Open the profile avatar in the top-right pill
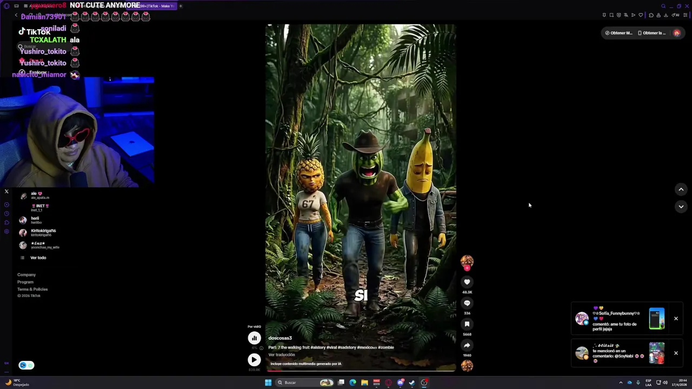This screenshot has width=692, height=389. (677, 33)
